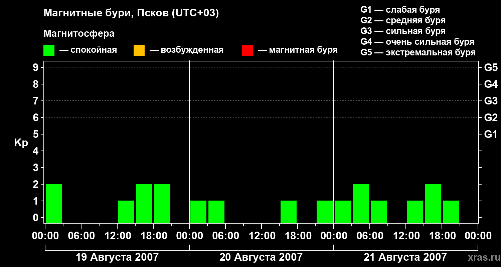Select the 19 August 12:00–15:00 Kp bar

click(126, 212)
